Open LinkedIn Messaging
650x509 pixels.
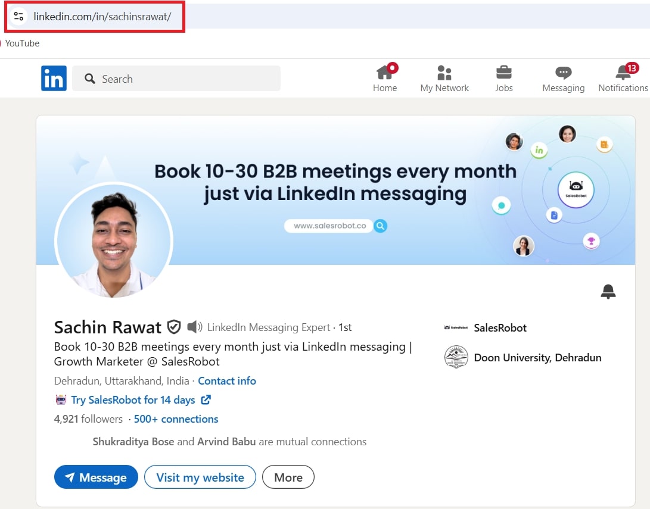tap(562, 78)
